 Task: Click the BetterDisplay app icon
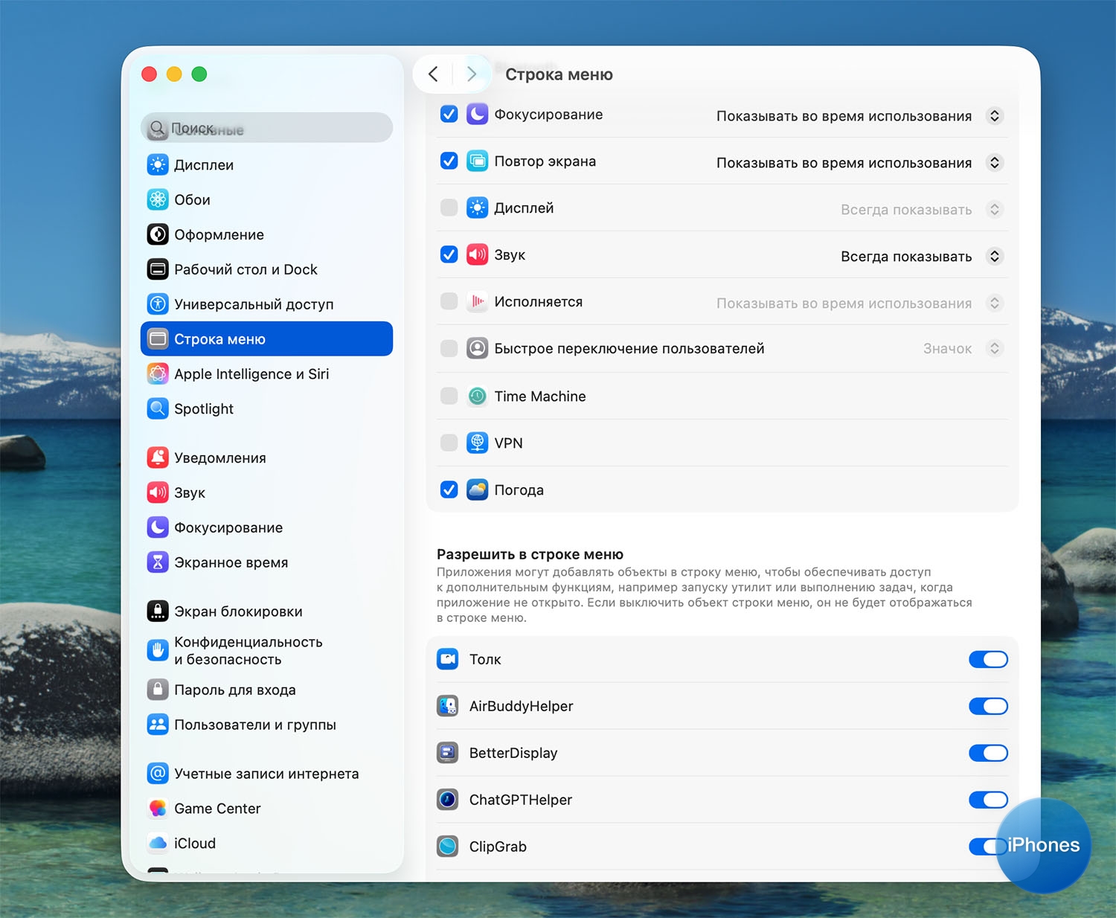447,753
